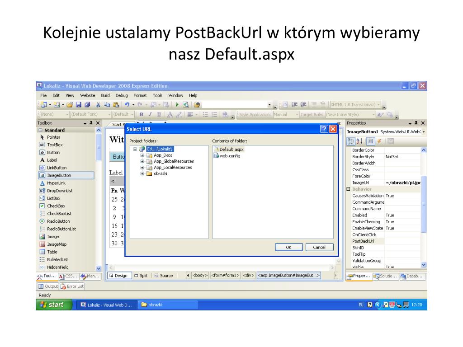This screenshot has height=347, width=463.
Task: Expand the App_Data folder node
Action: 142,155
